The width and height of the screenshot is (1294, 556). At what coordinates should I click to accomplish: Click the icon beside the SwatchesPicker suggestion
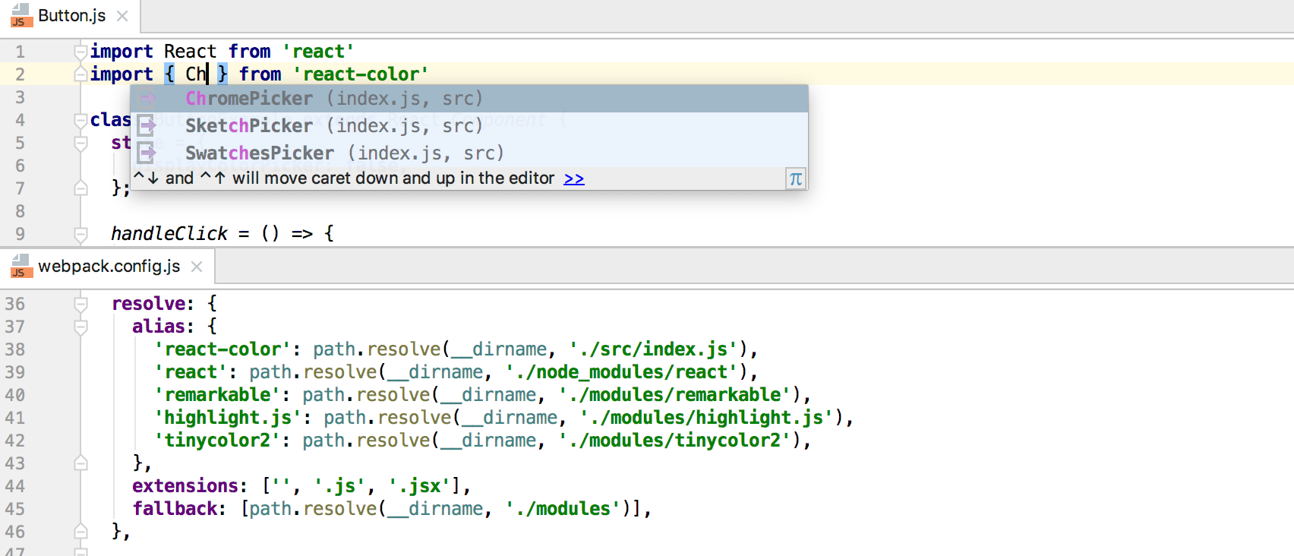point(147,153)
